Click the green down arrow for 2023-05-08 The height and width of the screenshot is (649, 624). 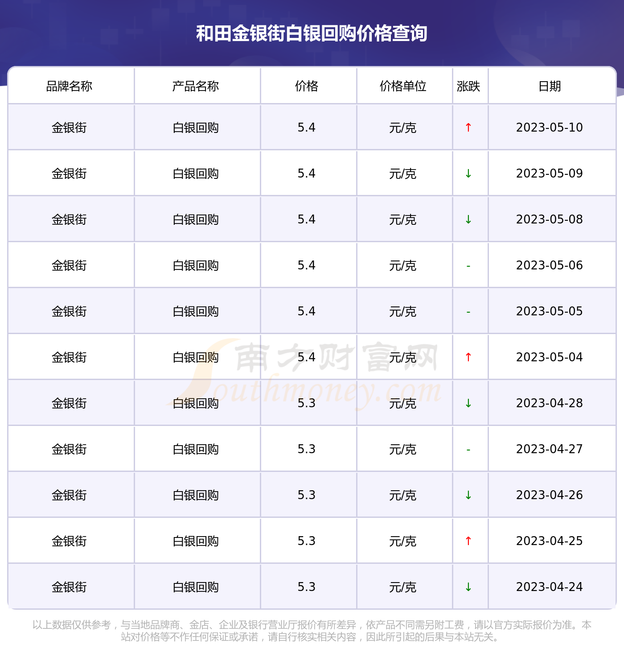(468, 219)
